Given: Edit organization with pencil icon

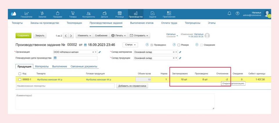Looking at the screenshot, I should pos(100,52).
